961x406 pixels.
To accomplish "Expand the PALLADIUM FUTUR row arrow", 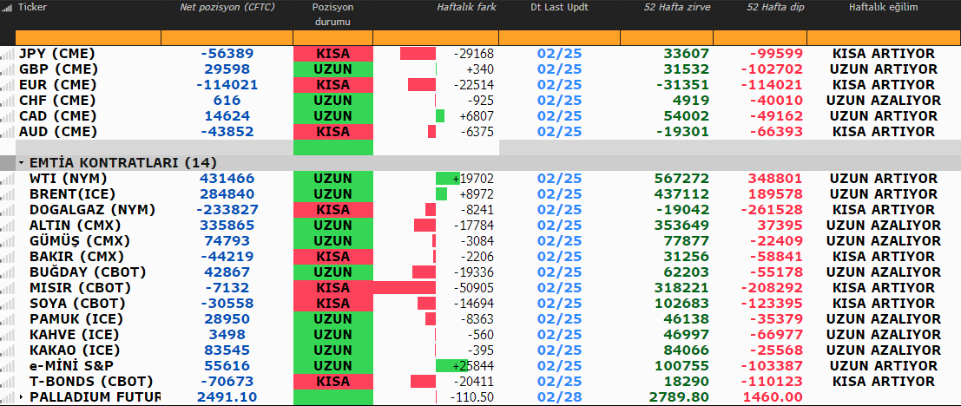I will (21, 397).
